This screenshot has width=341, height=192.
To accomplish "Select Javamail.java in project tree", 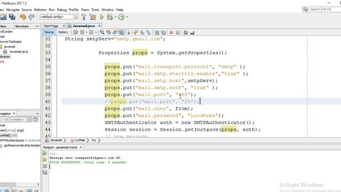I will click(19, 52).
